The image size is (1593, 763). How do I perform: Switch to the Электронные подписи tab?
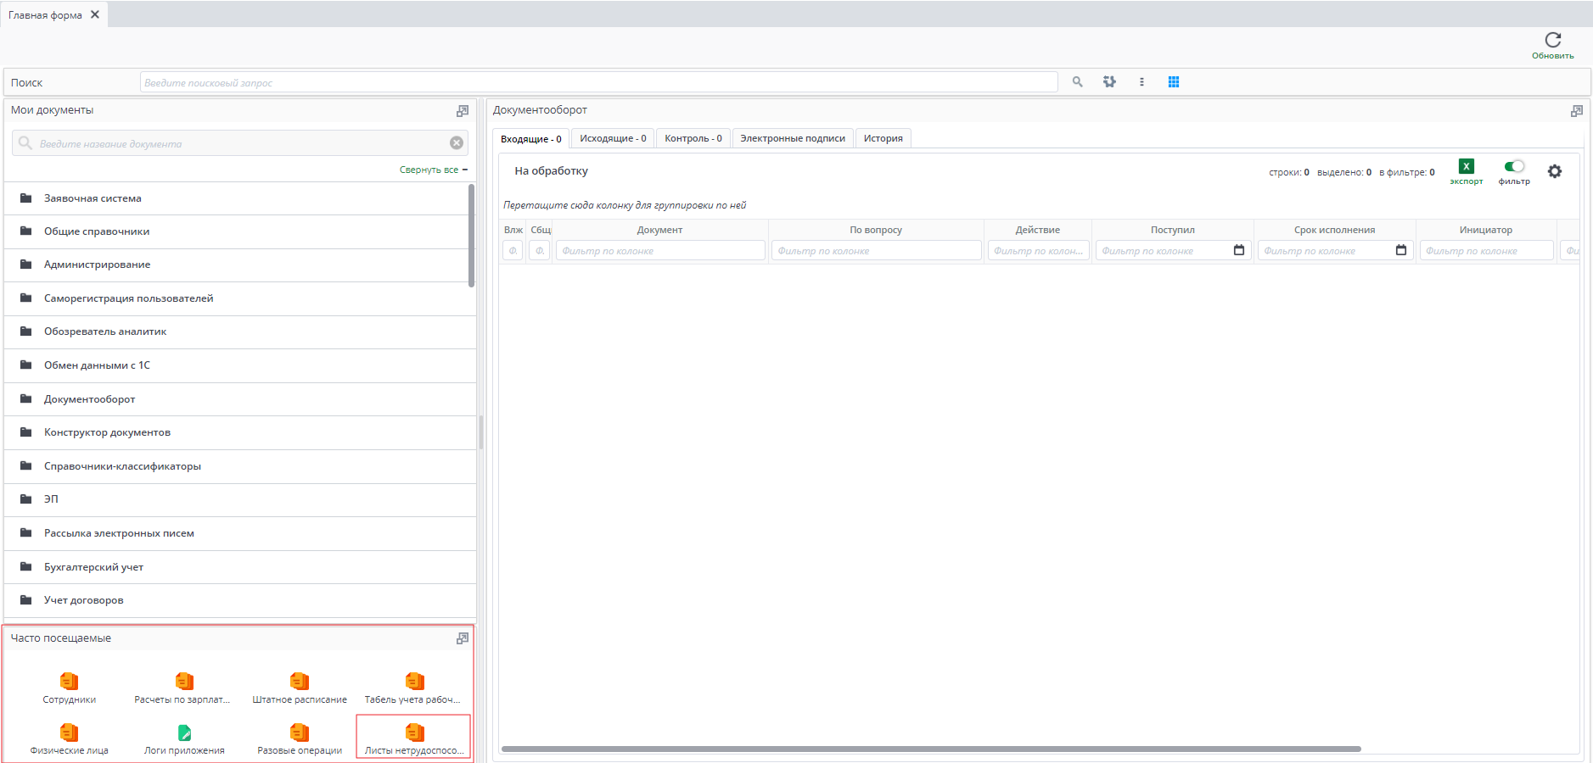click(x=792, y=138)
